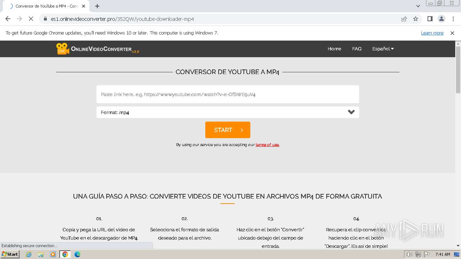Click the padlock site info icon

click(x=45, y=19)
